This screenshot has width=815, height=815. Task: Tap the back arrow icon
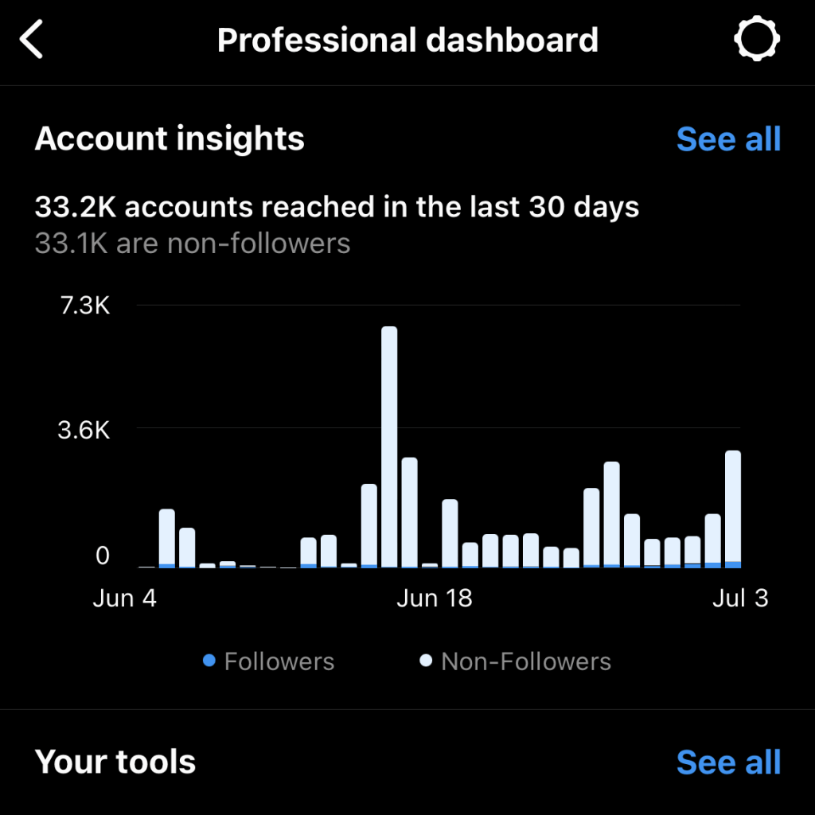(x=32, y=40)
